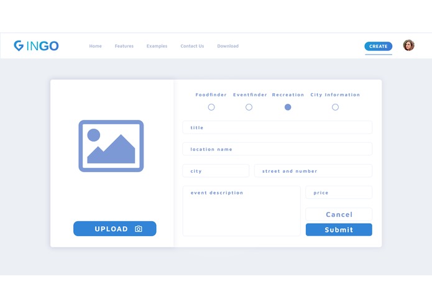Click the Foodfinder label text
432x307 pixels.
pos(211,94)
